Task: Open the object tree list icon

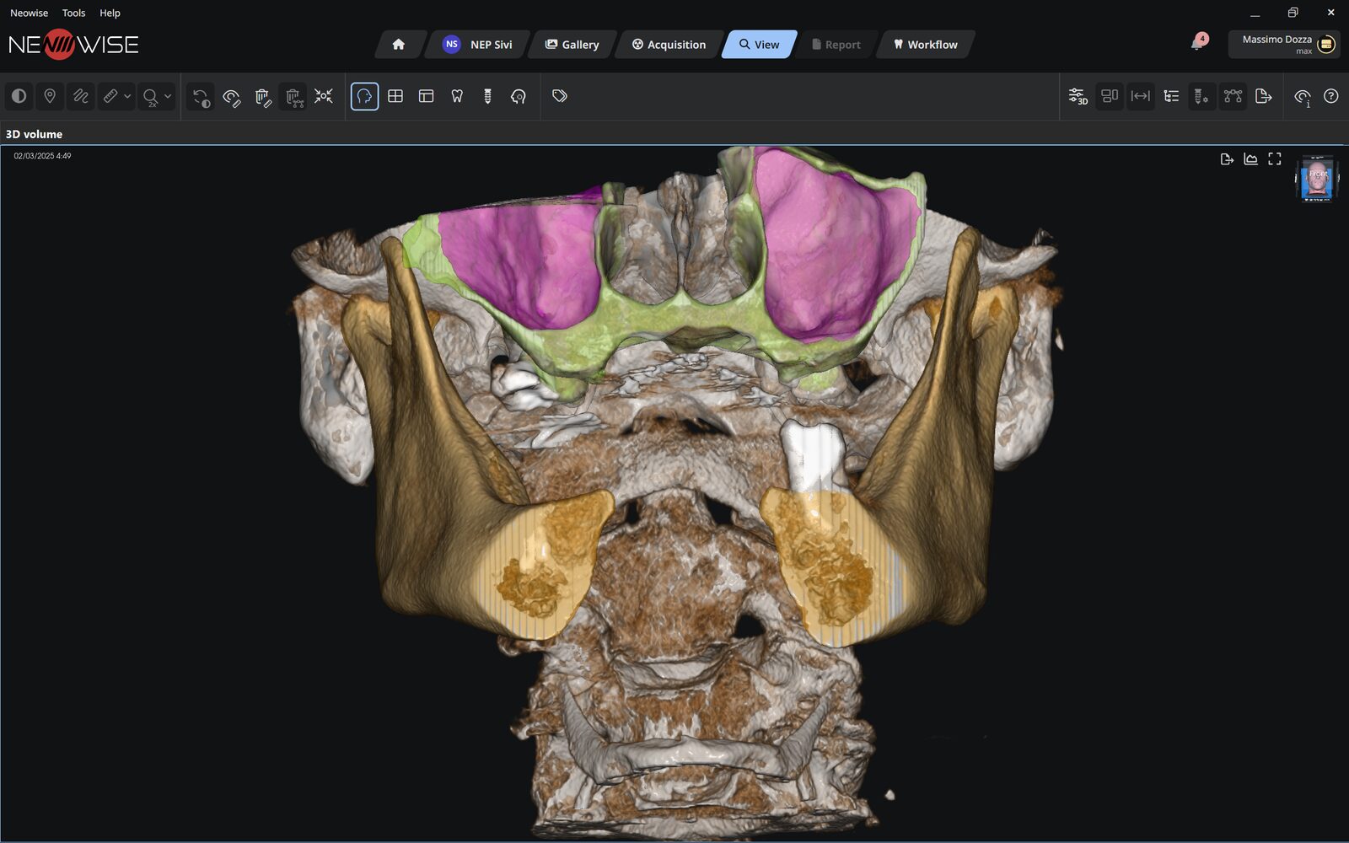Action: click(x=1171, y=96)
